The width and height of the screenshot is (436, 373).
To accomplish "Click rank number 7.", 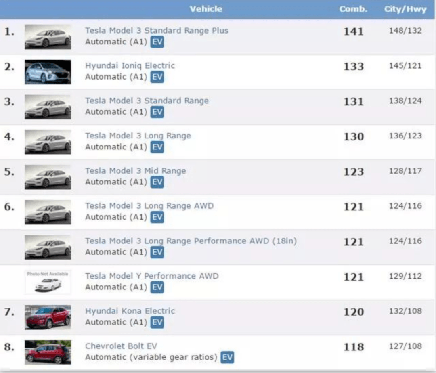I will point(9,312).
